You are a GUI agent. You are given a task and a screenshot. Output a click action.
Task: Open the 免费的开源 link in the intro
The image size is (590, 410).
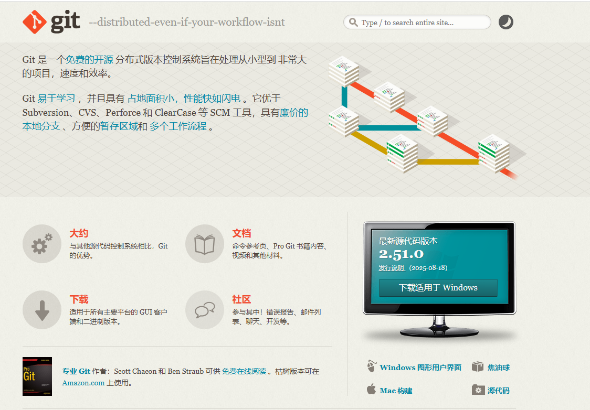pos(89,60)
